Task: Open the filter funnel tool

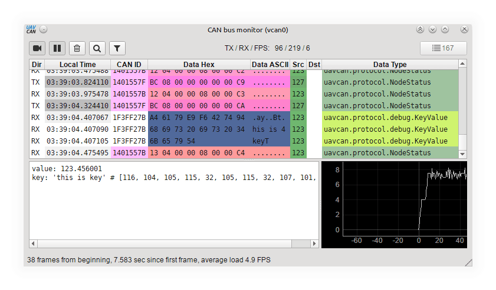Action: coord(117,48)
